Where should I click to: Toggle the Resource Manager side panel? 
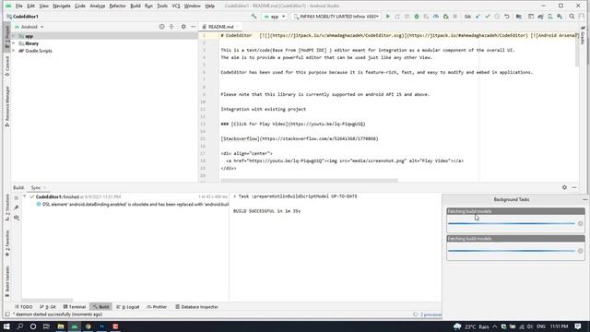(x=7, y=106)
